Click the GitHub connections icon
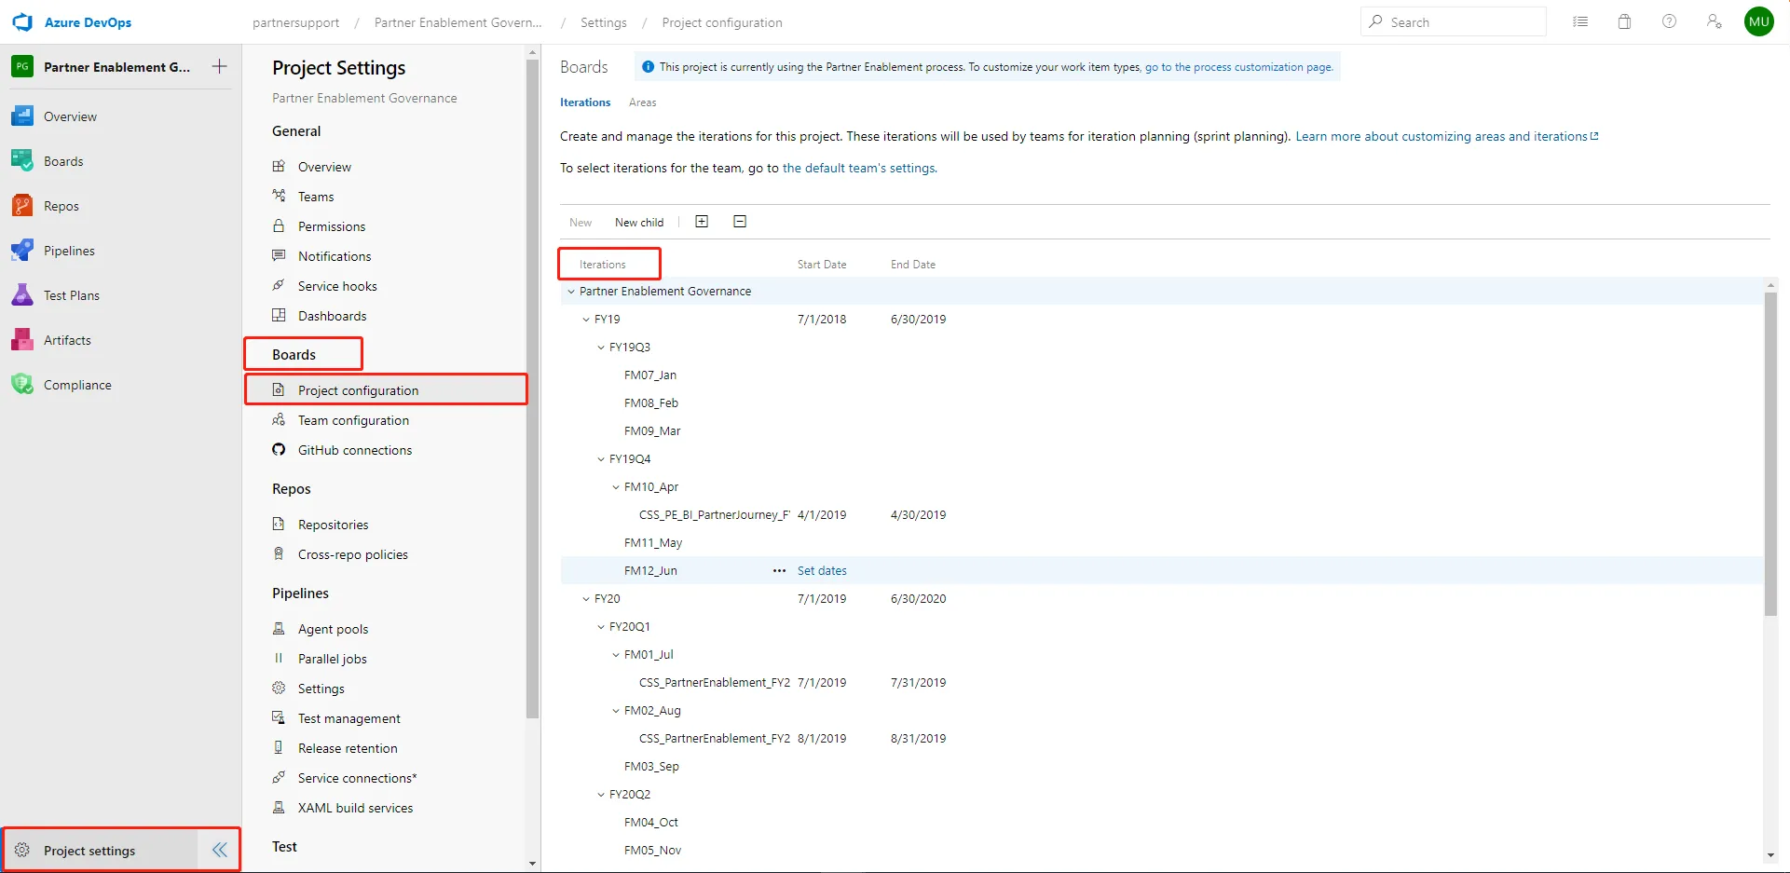1790x873 pixels. [279, 449]
